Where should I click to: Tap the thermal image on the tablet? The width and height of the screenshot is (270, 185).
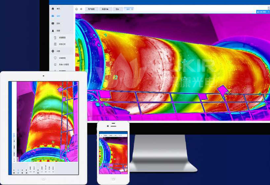pos(47,122)
